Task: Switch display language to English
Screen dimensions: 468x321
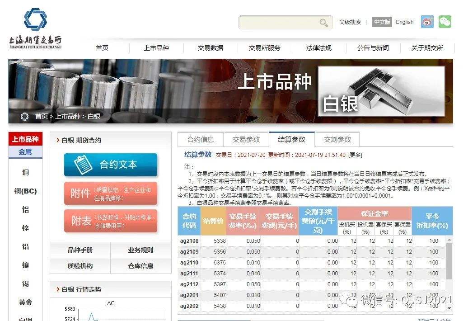Action: point(405,22)
